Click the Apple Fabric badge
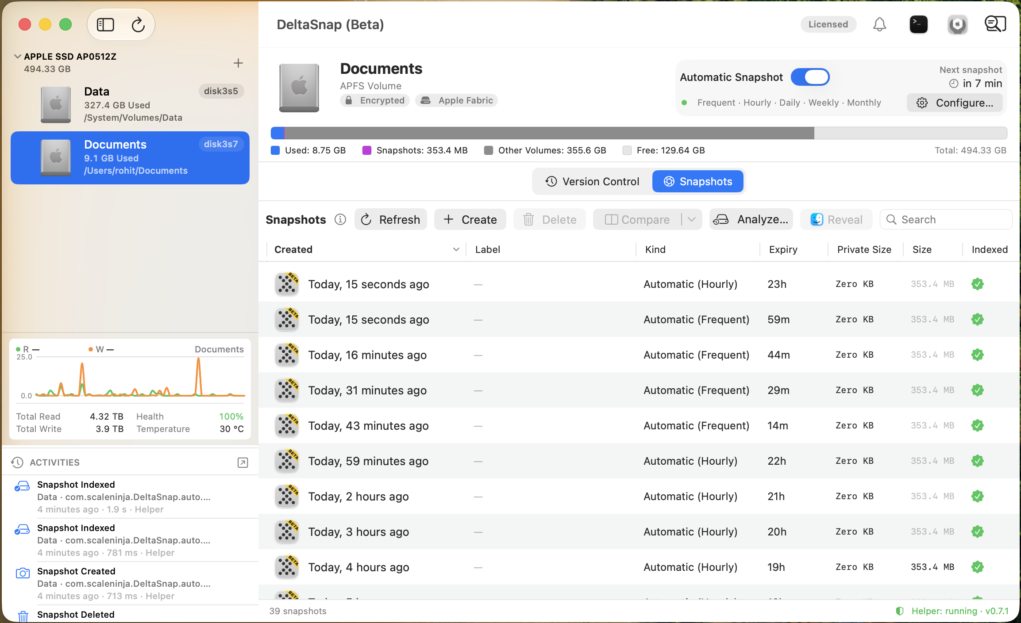 456,100
